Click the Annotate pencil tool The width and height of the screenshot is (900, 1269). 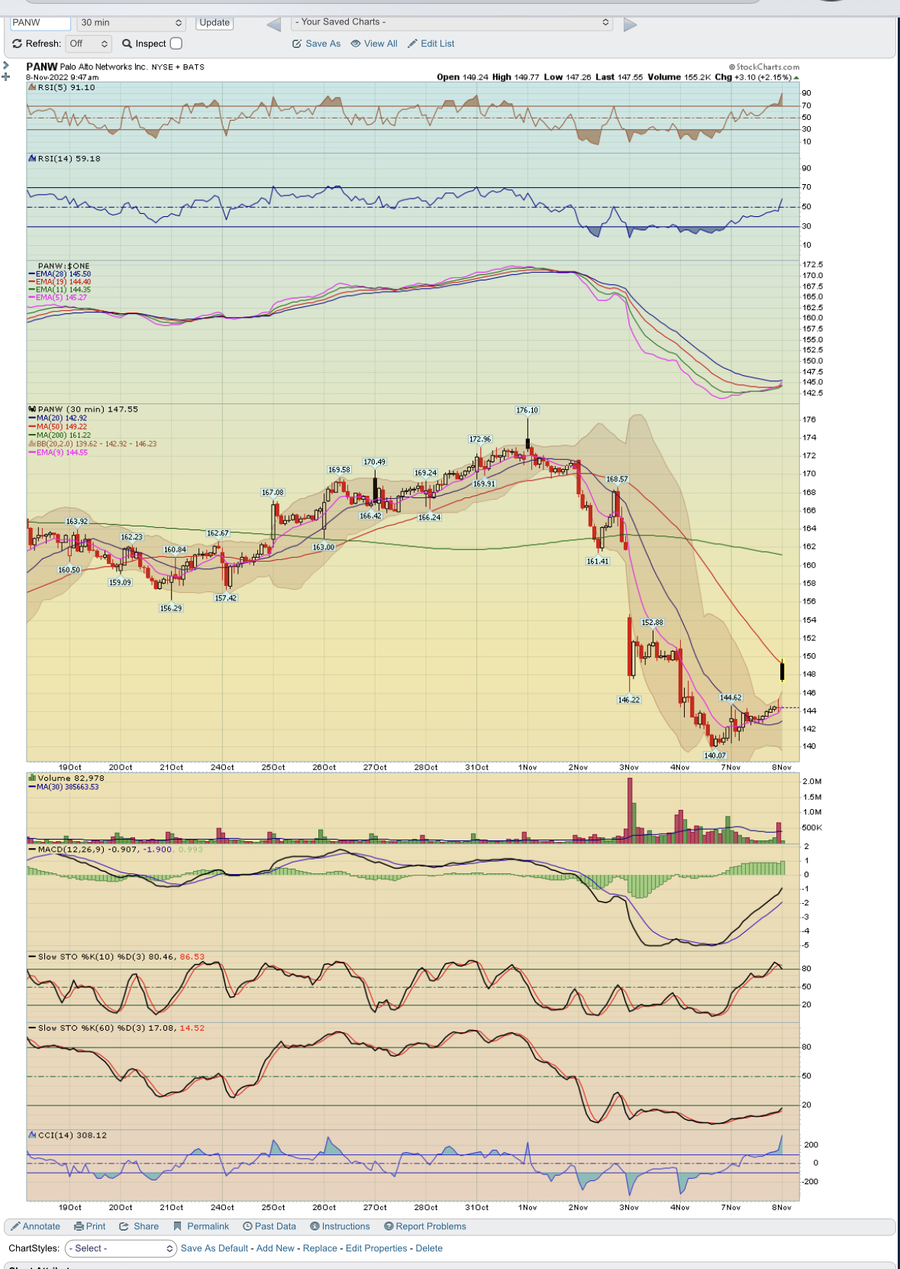35,1226
